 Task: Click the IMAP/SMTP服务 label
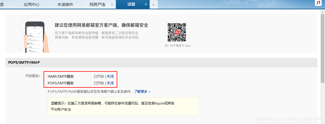click(61, 77)
